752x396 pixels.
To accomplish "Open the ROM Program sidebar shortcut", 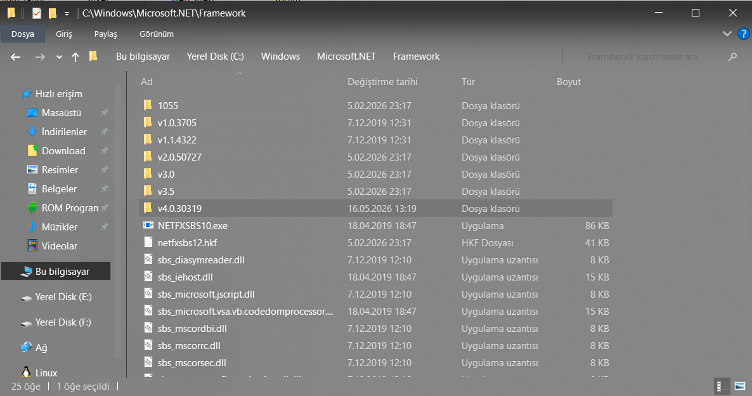I will 70,208.
